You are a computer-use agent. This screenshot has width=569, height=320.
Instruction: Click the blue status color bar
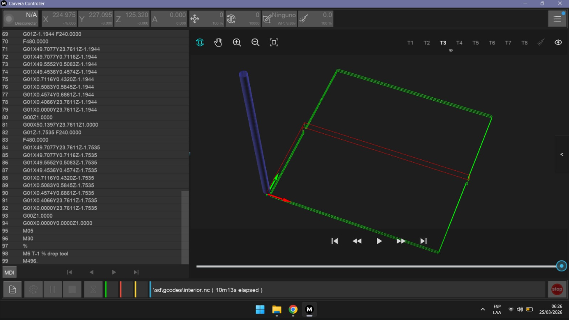click(x=150, y=289)
